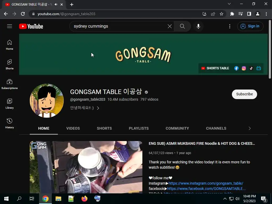Open File Explorer from the taskbar

click(x=58, y=199)
